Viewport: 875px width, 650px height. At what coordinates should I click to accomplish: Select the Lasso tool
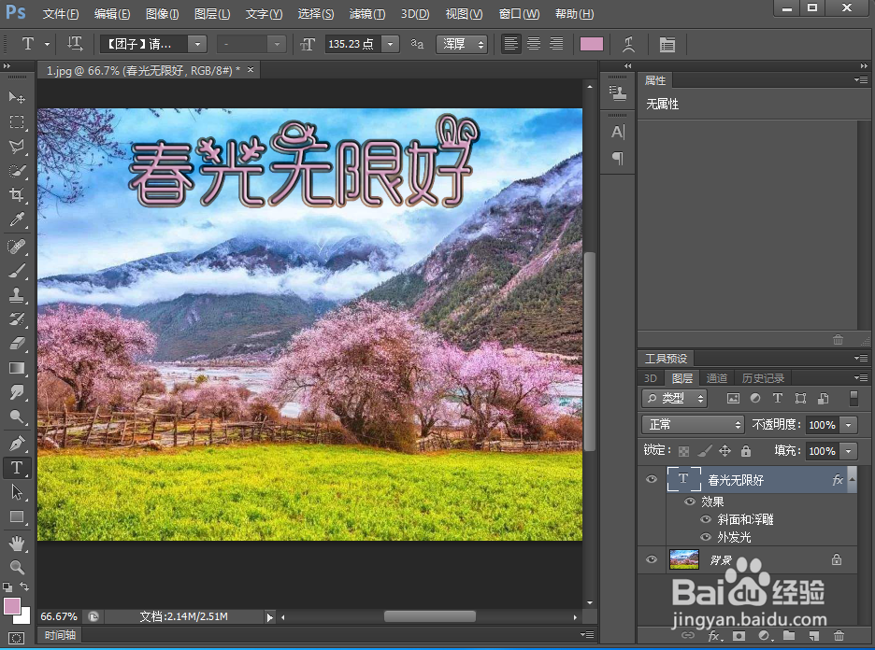[x=15, y=147]
